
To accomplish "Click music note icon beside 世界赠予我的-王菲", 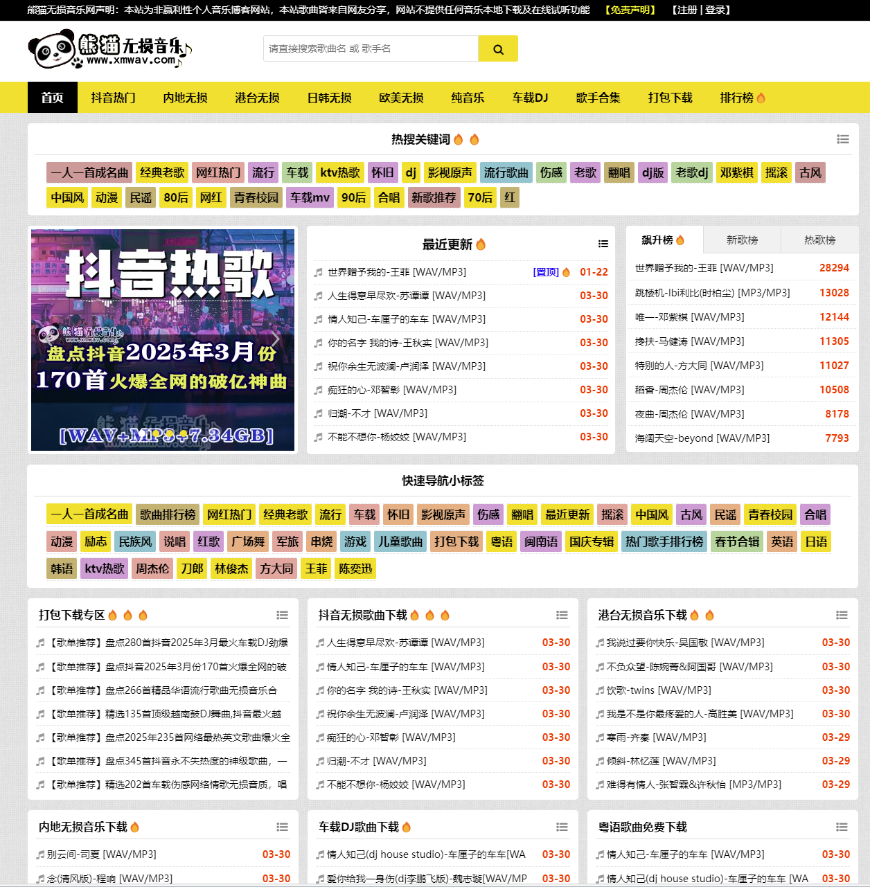I will pyautogui.click(x=319, y=272).
